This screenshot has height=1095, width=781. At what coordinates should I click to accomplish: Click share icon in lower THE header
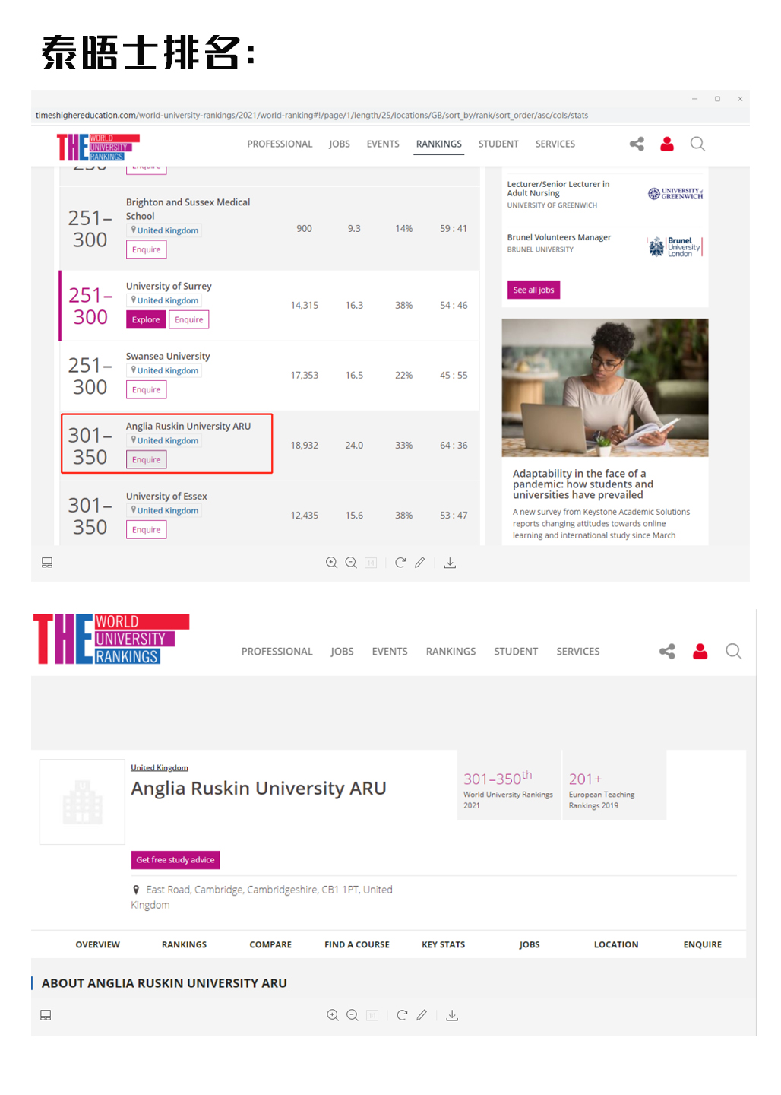667,651
